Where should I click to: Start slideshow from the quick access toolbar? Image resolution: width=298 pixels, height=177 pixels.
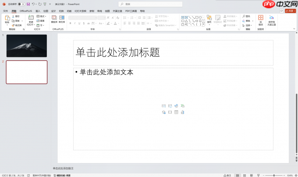point(45,4)
